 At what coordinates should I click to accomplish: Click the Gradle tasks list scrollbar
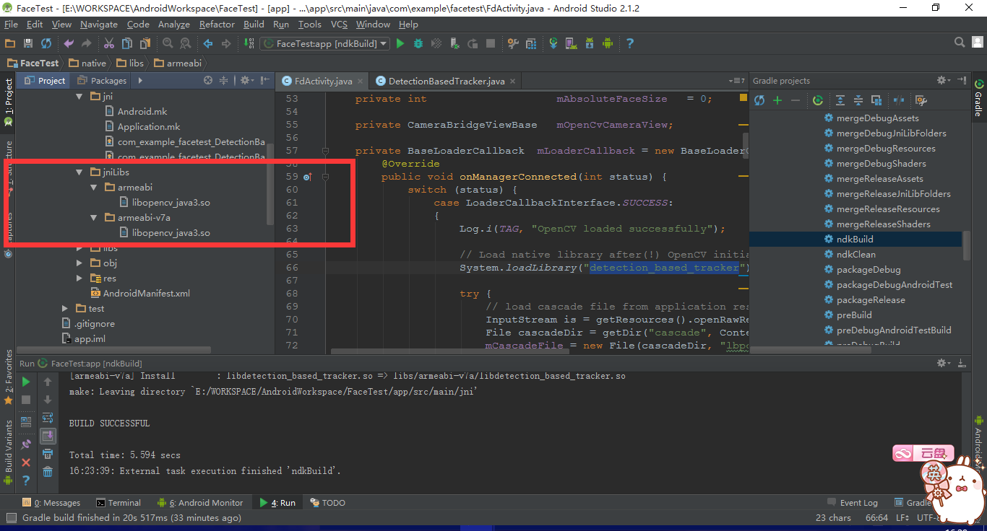966,245
